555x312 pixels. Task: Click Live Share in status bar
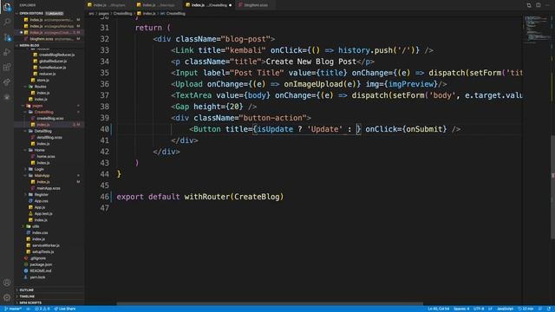click(x=65, y=309)
